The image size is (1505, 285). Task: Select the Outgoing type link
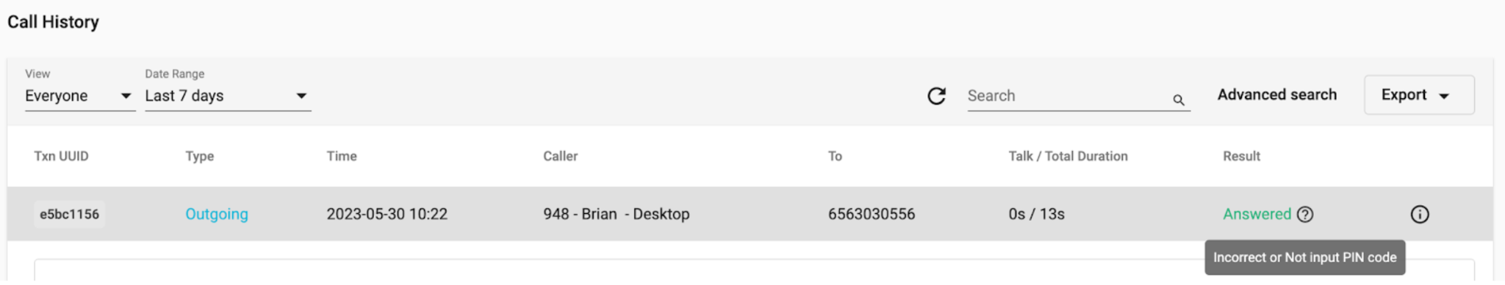217,214
